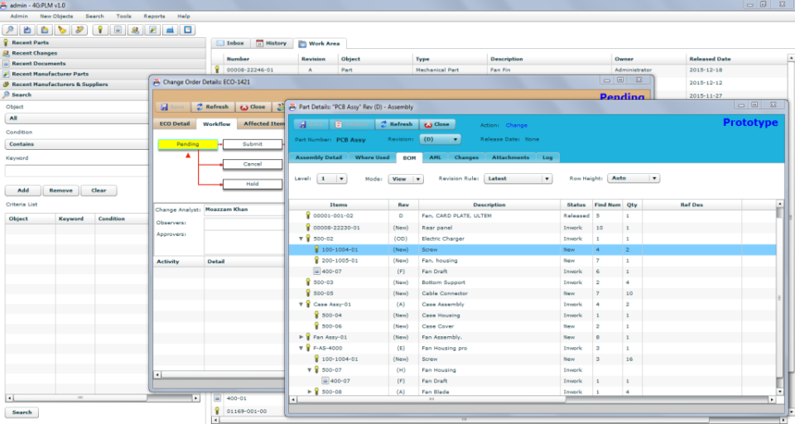This screenshot has height=424, width=795.
Task: Collapse the Case Assy-01 tree node
Action: pos(301,304)
